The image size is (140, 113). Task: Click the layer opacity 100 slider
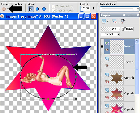110,29
